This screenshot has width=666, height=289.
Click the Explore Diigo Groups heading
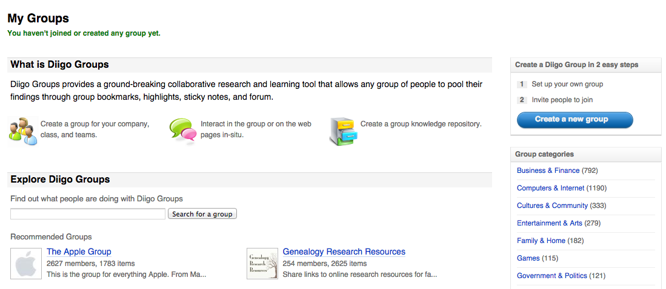60,180
